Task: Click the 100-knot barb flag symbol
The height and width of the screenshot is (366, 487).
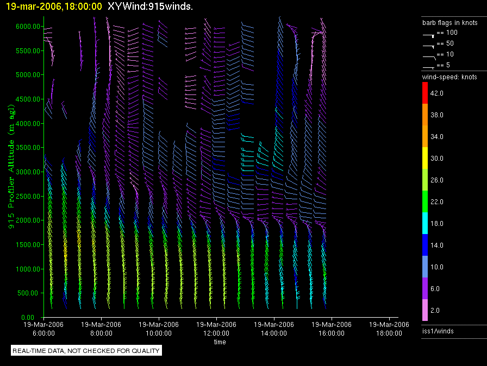Action: [x=428, y=34]
